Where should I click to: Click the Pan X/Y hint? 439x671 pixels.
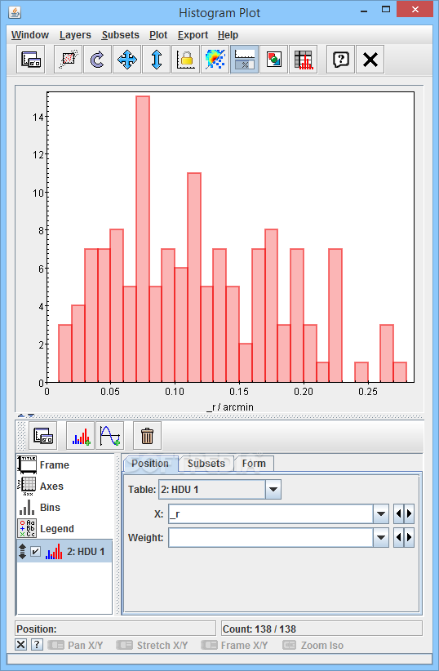(76, 646)
